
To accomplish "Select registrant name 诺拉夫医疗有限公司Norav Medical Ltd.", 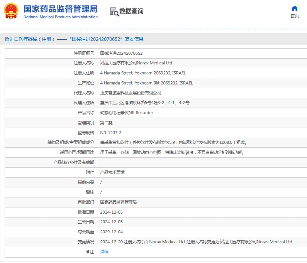I will point(136,63).
